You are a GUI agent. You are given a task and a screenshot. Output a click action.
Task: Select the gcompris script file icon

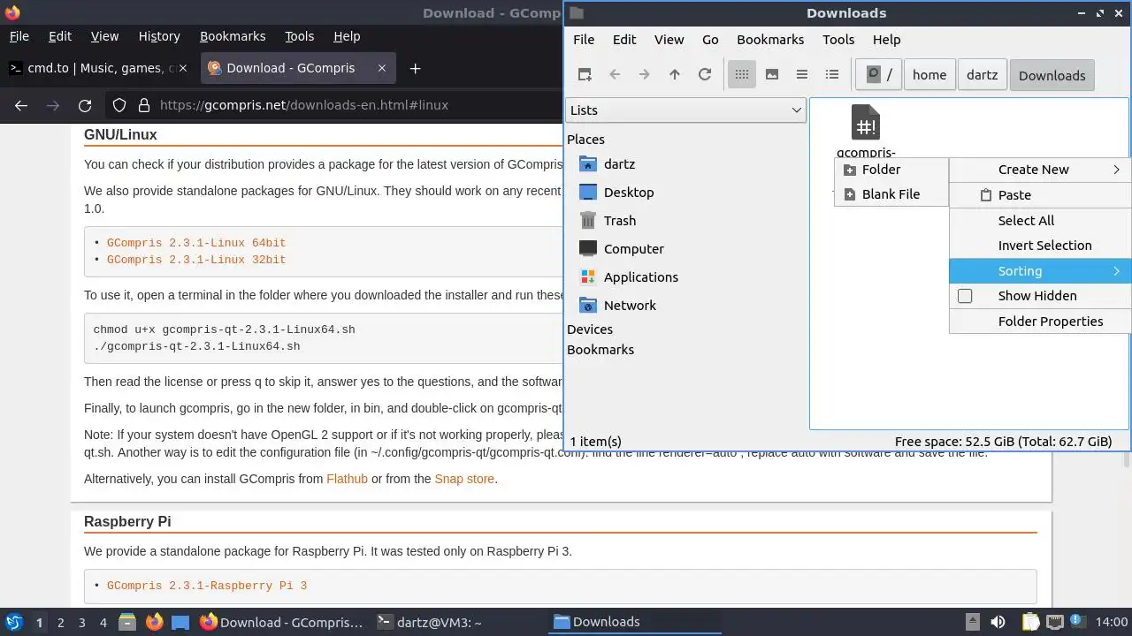point(865,123)
